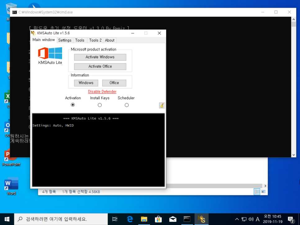This screenshot has width=300, height=225.
Task: Toggle the IME language indicator A
Action: coord(258,219)
